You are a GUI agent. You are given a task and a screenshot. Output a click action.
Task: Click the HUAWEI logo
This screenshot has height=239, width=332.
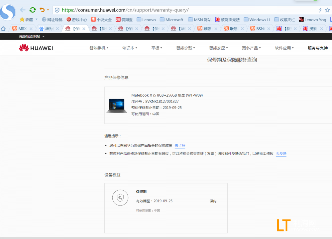(x=36, y=48)
